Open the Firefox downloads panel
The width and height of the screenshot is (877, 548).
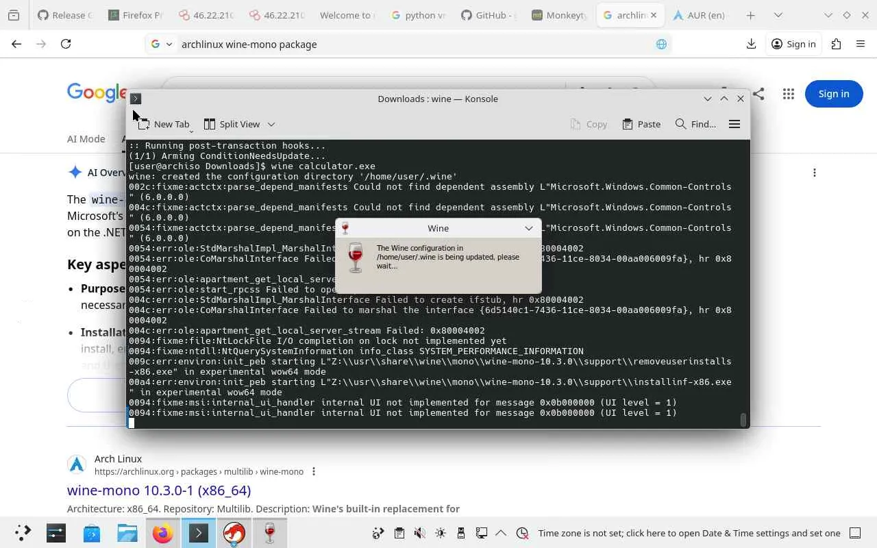(x=751, y=44)
